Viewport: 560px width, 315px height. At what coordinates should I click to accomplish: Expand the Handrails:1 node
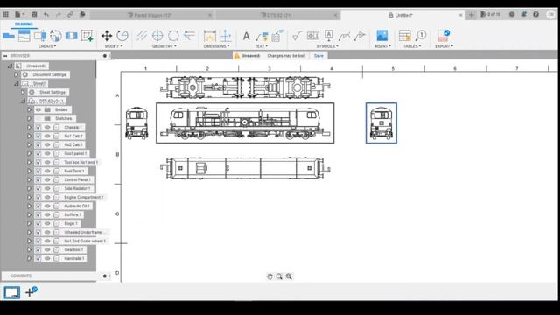click(x=29, y=258)
